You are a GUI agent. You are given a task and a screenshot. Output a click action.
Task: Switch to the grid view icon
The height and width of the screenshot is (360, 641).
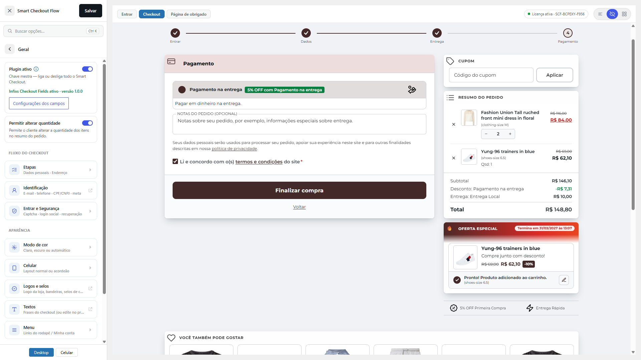[x=624, y=14]
